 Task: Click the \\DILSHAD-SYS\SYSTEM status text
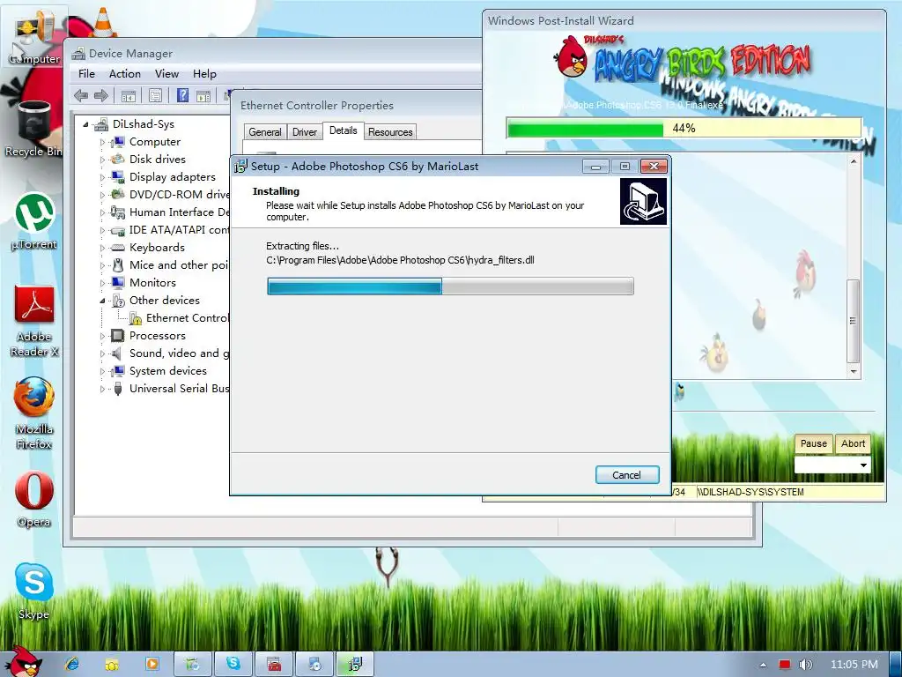[x=750, y=492]
